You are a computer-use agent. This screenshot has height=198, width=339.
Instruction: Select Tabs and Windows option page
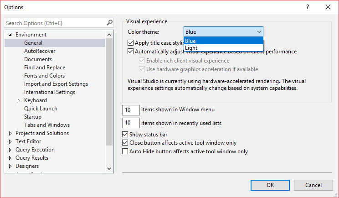click(46, 125)
